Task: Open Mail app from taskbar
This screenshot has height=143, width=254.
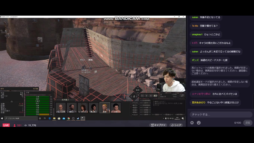Action: tap(64, 118)
